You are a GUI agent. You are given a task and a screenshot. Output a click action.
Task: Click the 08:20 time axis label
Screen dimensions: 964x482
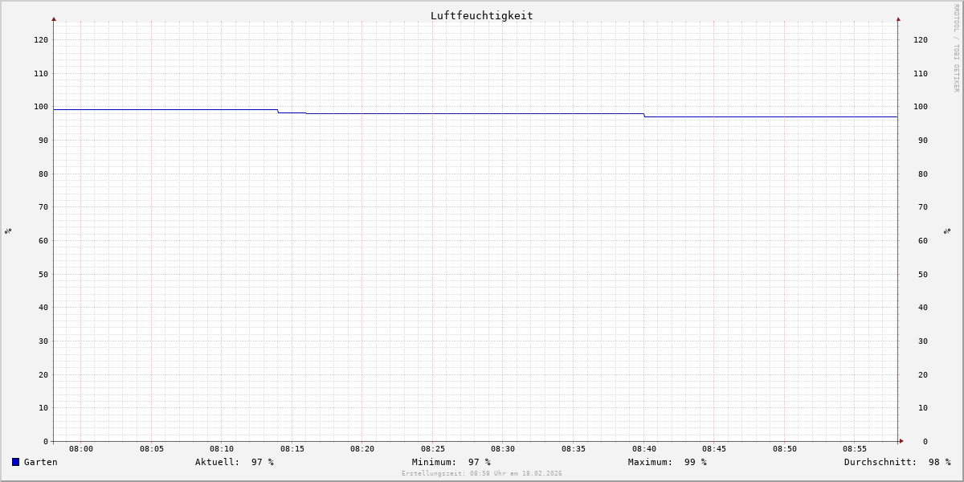[362, 449]
